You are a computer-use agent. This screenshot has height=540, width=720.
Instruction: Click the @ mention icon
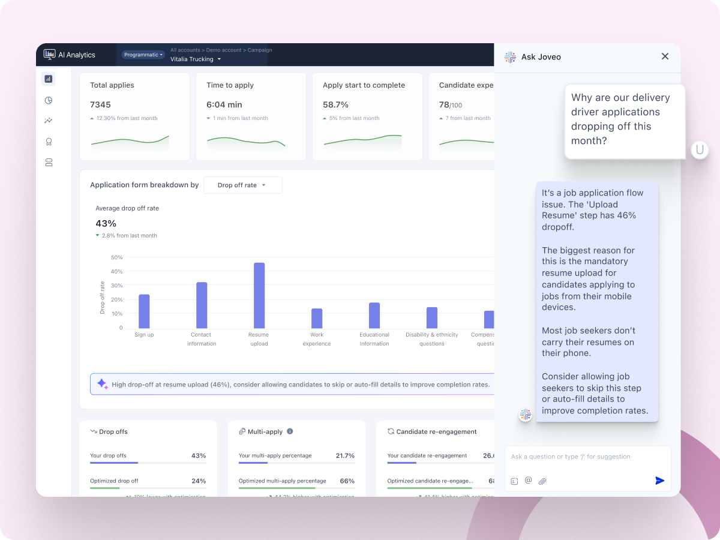pyautogui.click(x=529, y=480)
